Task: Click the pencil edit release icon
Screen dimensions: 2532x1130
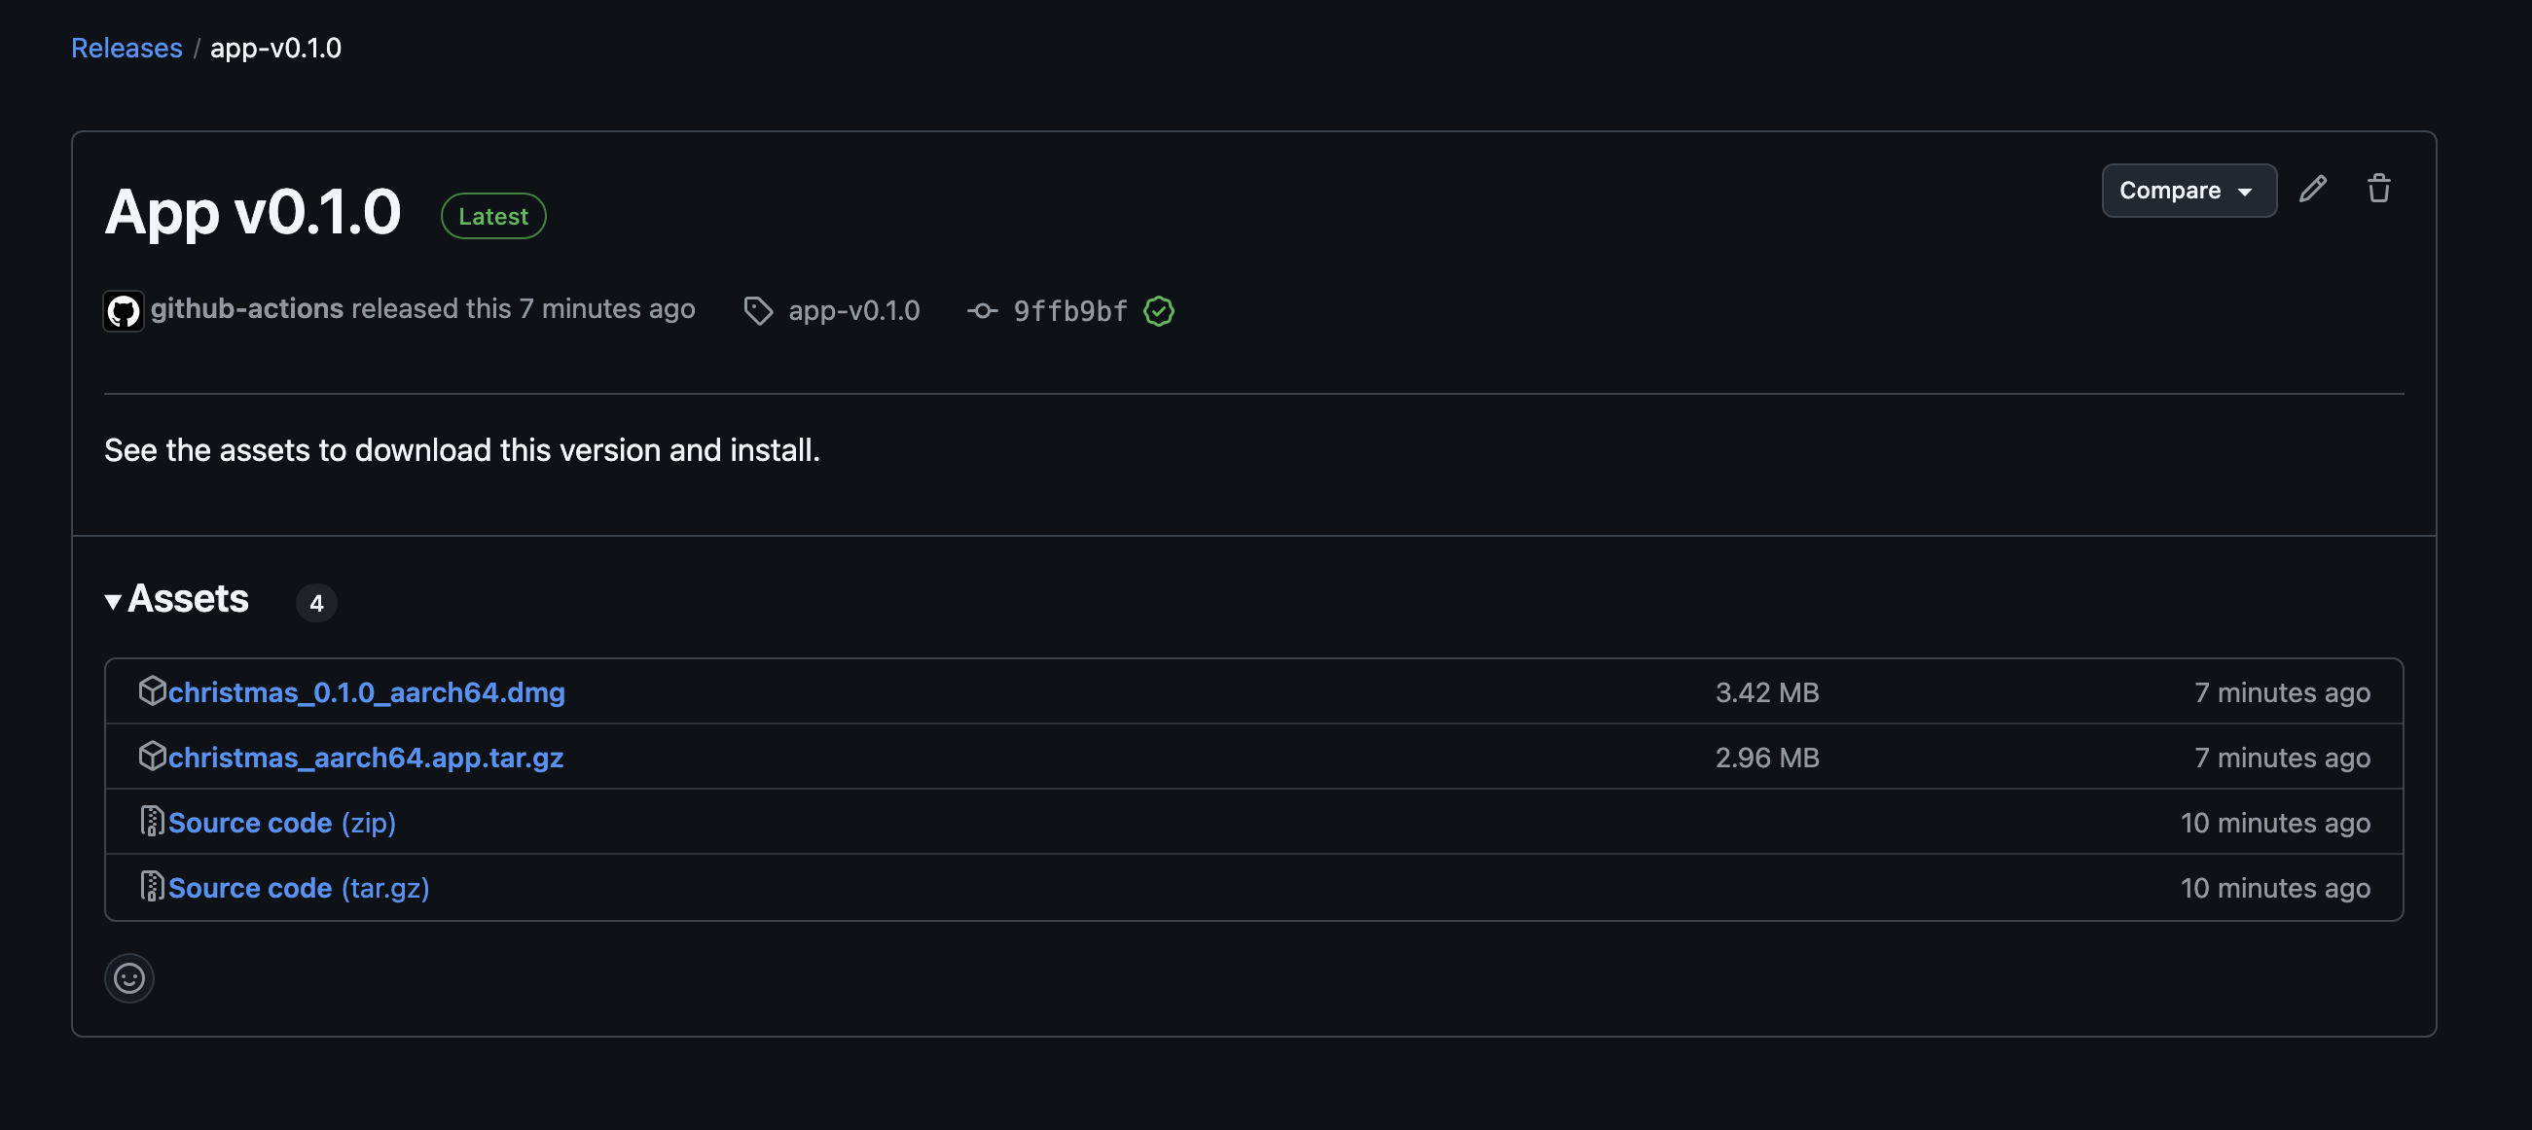Action: (2313, 189)
